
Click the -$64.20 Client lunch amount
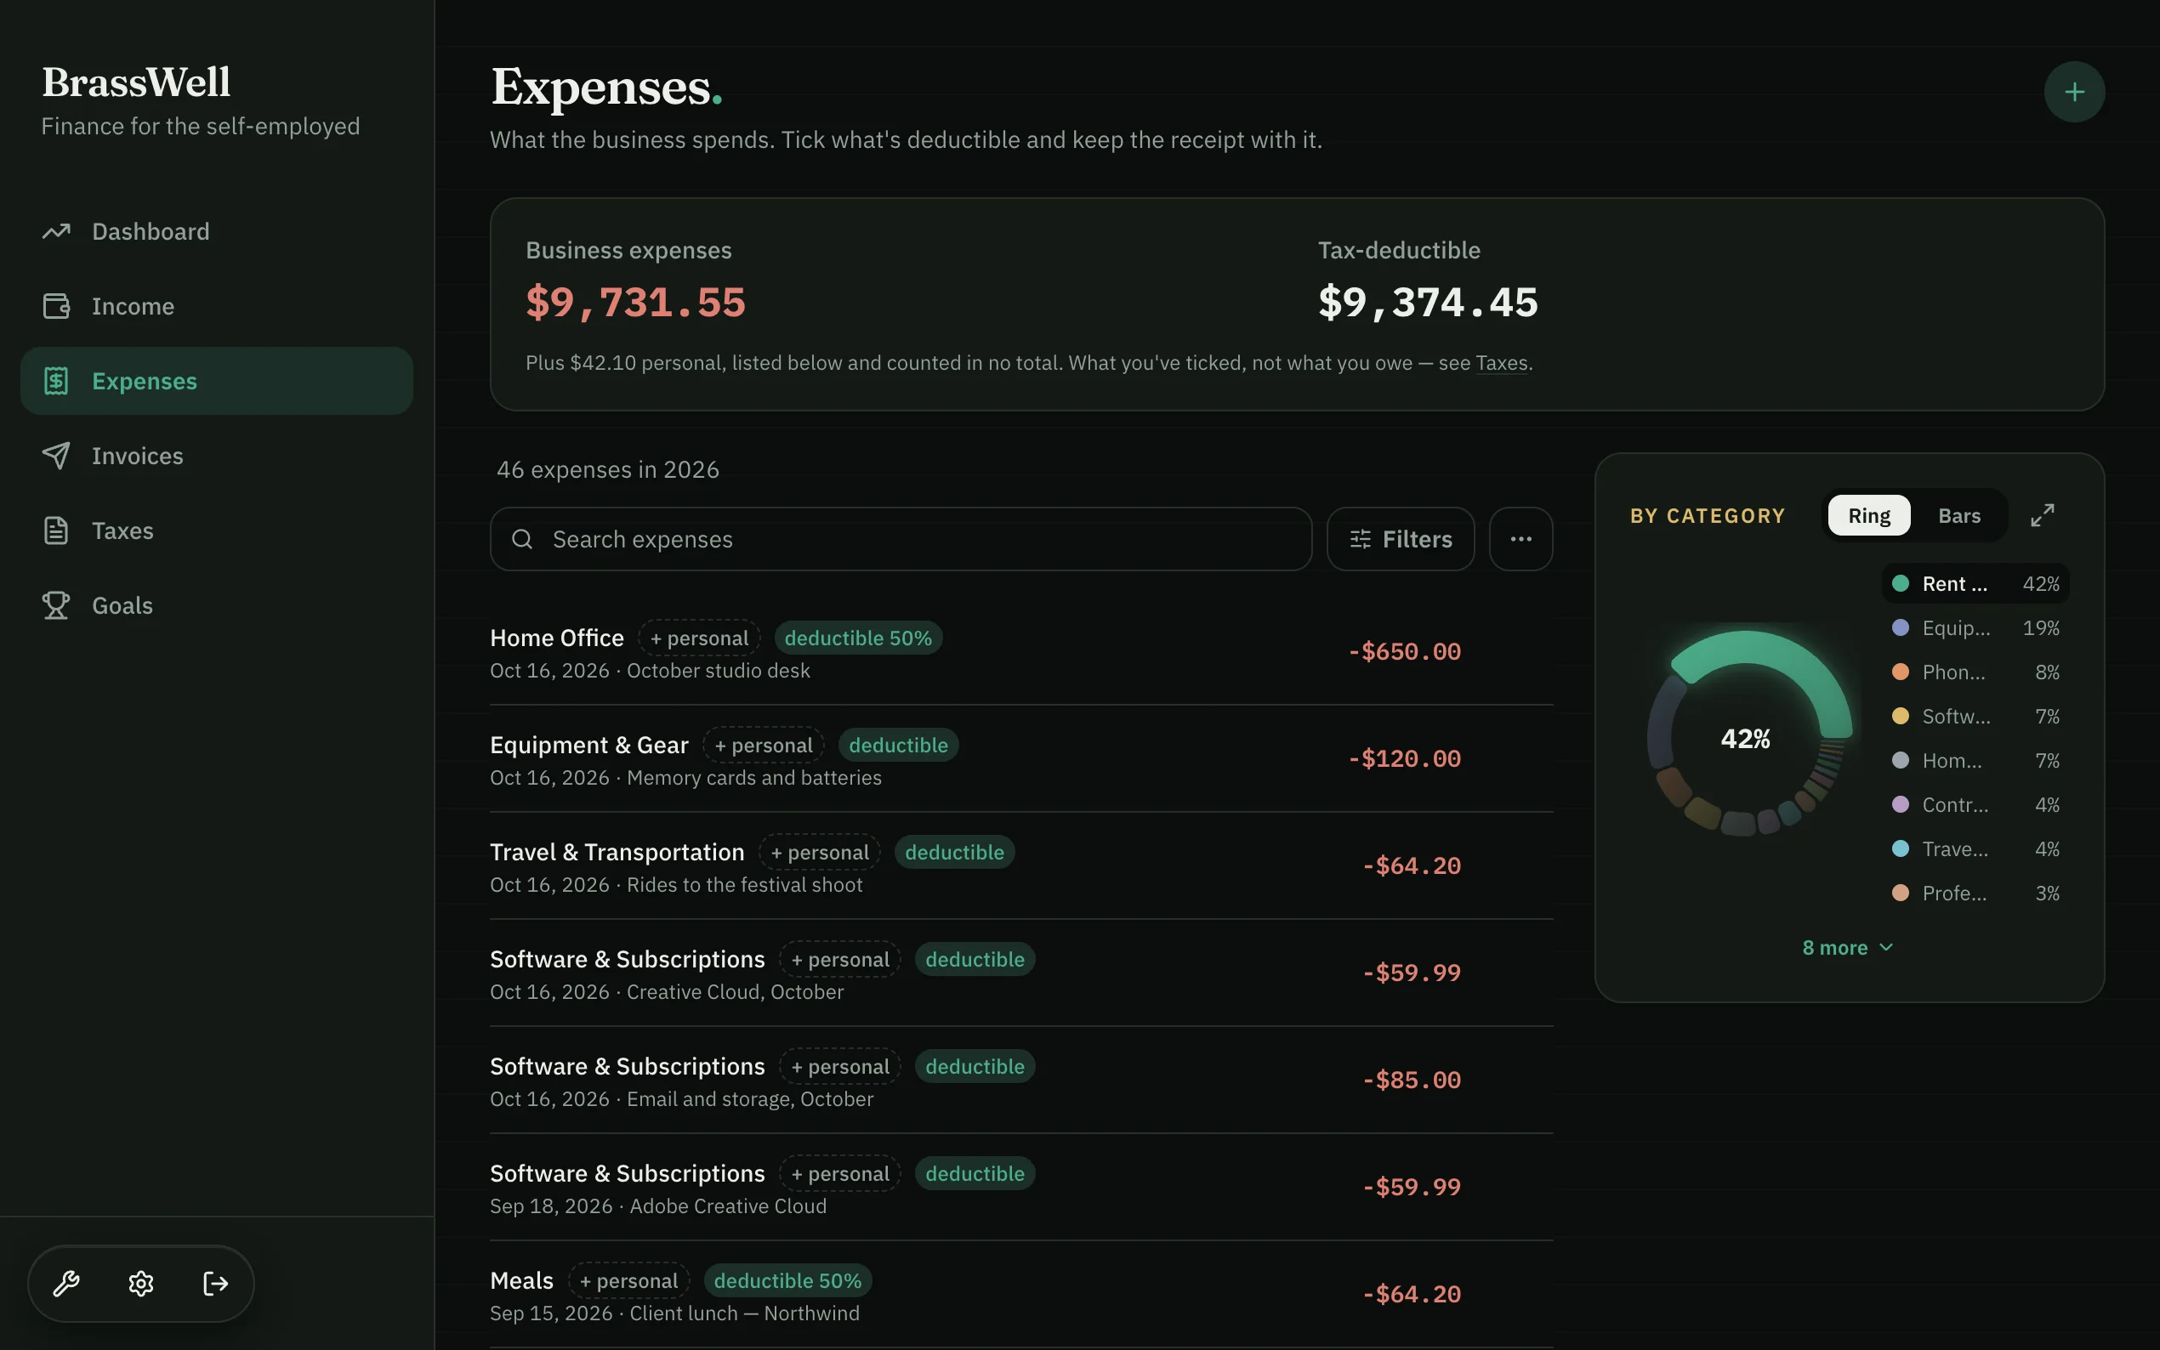coord(1412,1295)
